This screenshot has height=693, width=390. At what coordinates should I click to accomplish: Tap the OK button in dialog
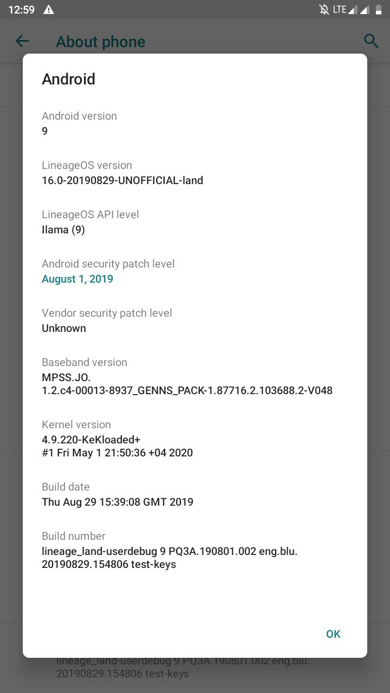tap(333, 634)
